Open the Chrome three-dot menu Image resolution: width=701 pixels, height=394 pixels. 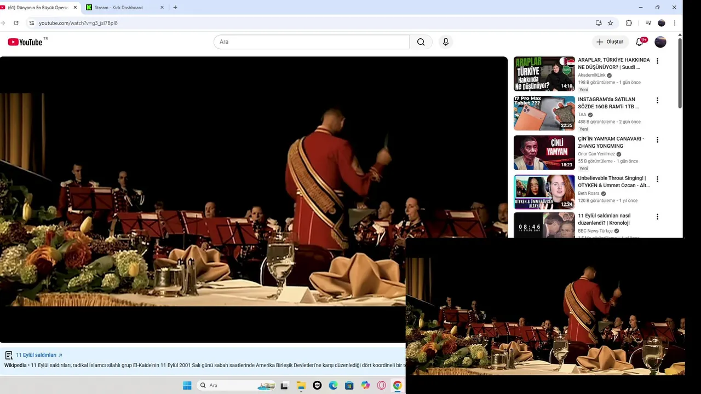pos(675,23)
